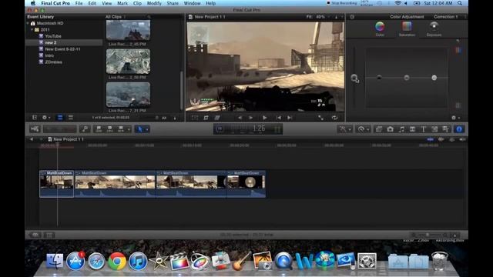Toggle the Event Library sidebar button

click(35, 118)
